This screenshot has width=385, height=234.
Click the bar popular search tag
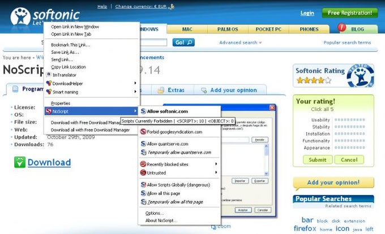click(307, 220)
